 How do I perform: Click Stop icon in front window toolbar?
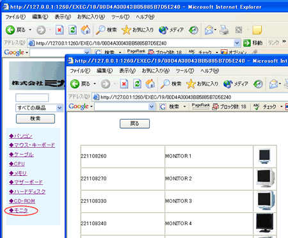point(124,84)
